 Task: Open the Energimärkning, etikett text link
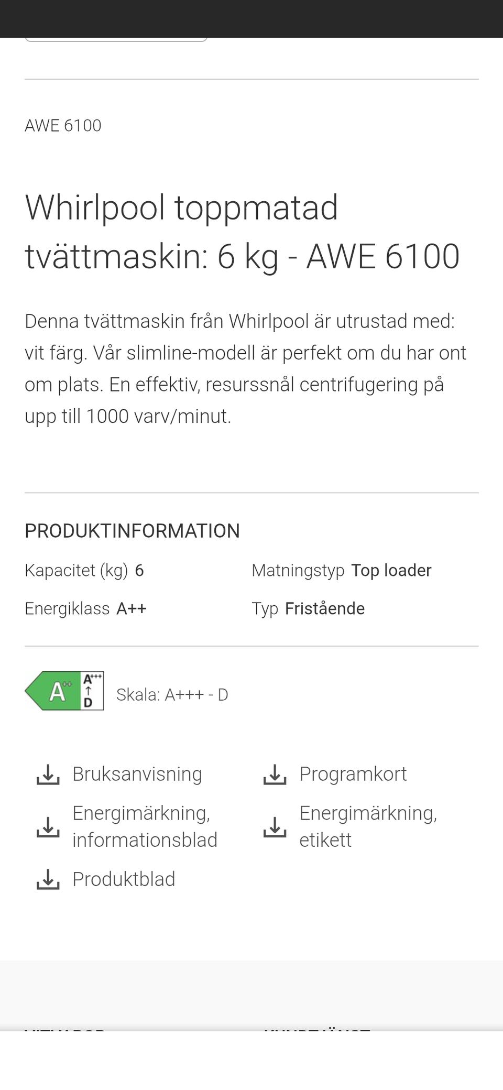367,826
